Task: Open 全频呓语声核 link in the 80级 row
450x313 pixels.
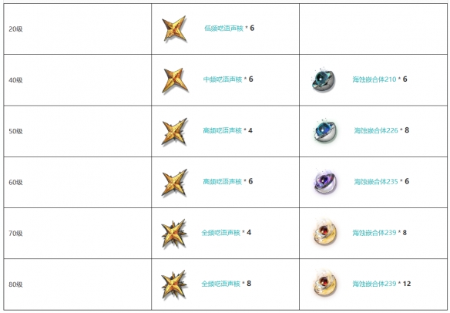Action: tap(221, 284)
